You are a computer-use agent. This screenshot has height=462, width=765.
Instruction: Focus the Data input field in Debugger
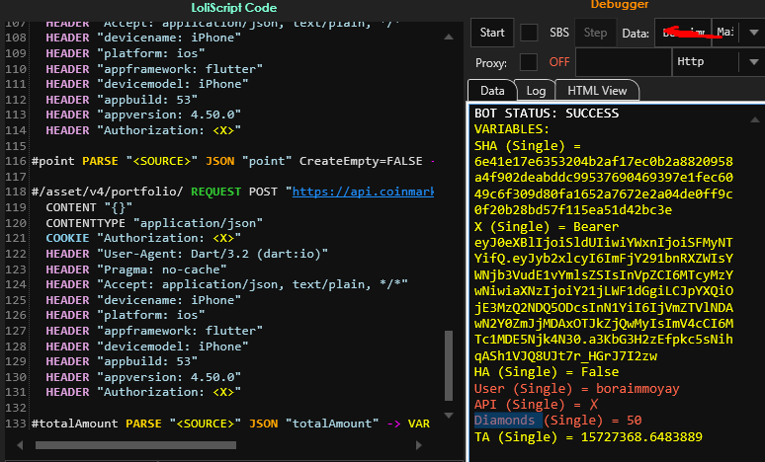click(x=683, y=33)
